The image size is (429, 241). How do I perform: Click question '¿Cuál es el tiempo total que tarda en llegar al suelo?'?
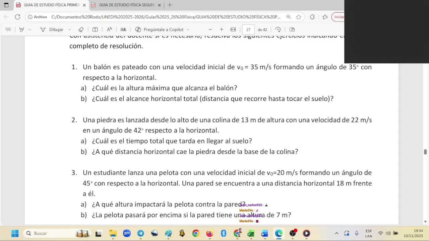(x=172, y=141)
